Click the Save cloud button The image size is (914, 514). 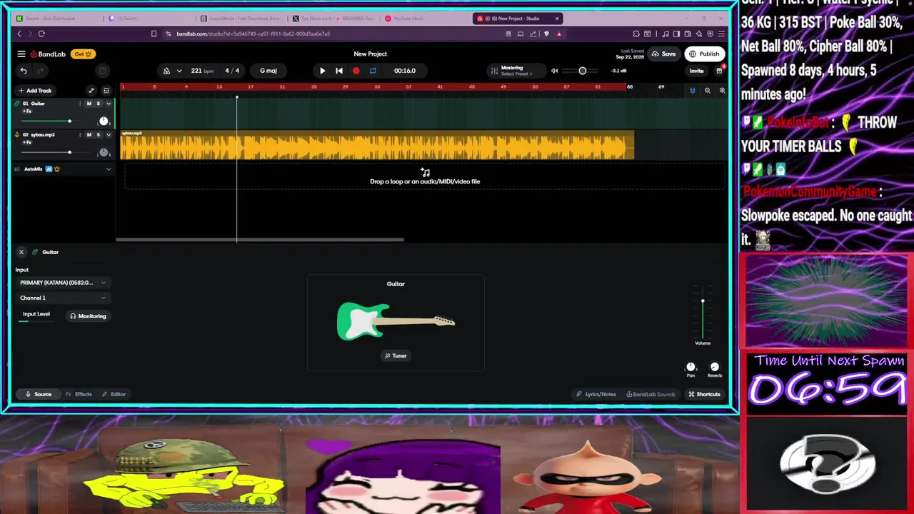tap(663, 54)
